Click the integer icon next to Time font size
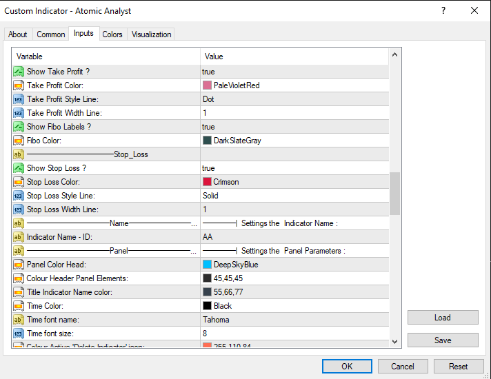 19,334
